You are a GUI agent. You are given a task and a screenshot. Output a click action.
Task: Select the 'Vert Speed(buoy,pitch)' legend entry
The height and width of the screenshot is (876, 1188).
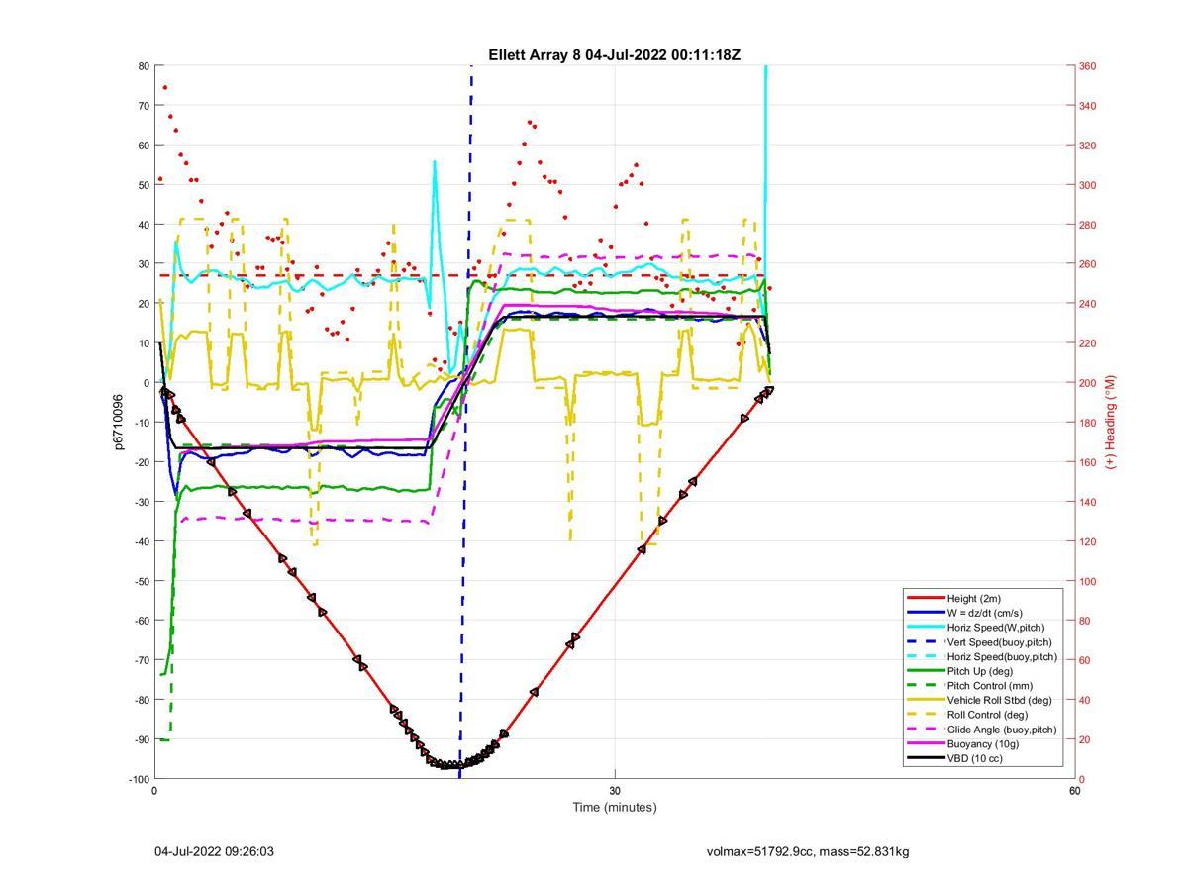pyautogui.click(x=1000, y=641)
